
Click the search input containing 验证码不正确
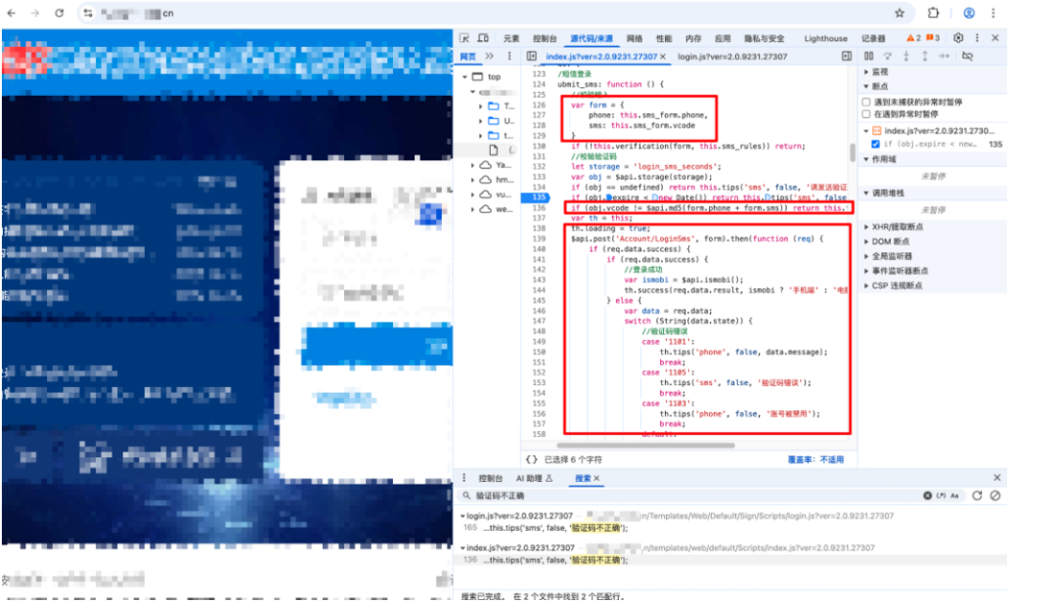(684, 495)
